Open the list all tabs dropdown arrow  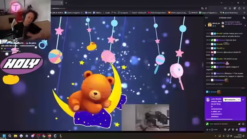coord(222,3)
